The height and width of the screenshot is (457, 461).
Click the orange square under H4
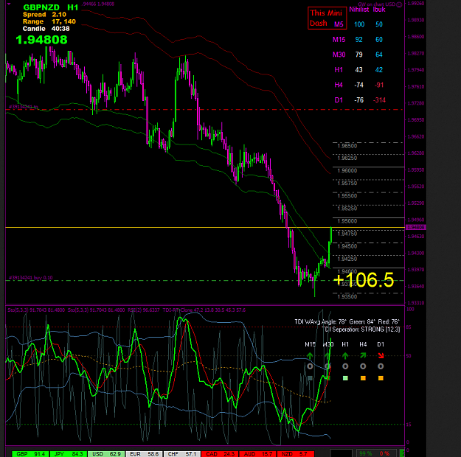tap(363, 378)
